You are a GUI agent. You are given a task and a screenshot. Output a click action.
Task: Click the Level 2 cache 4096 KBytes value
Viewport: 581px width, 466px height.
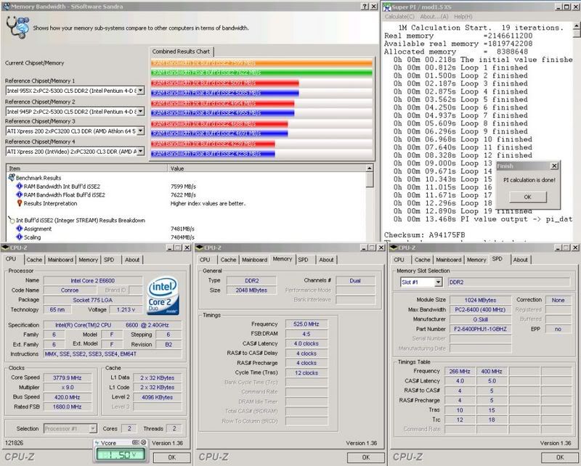coord(157,397)
